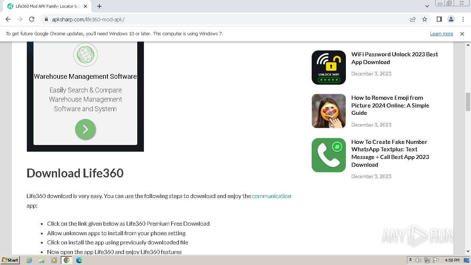The width and height of the screenshot is (471, 265).
Task: Open the Chrome profile avatar
Action: point(451,19)
